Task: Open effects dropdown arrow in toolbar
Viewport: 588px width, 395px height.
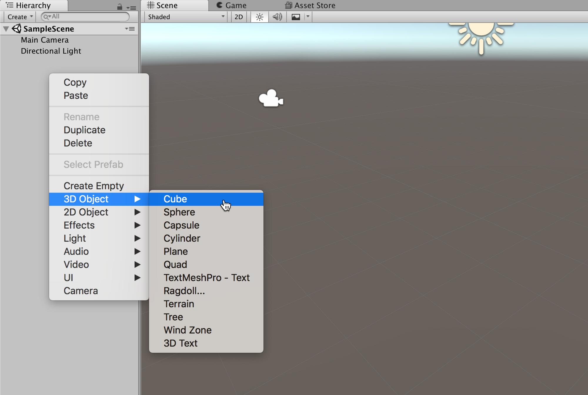Action: point(308,17)
